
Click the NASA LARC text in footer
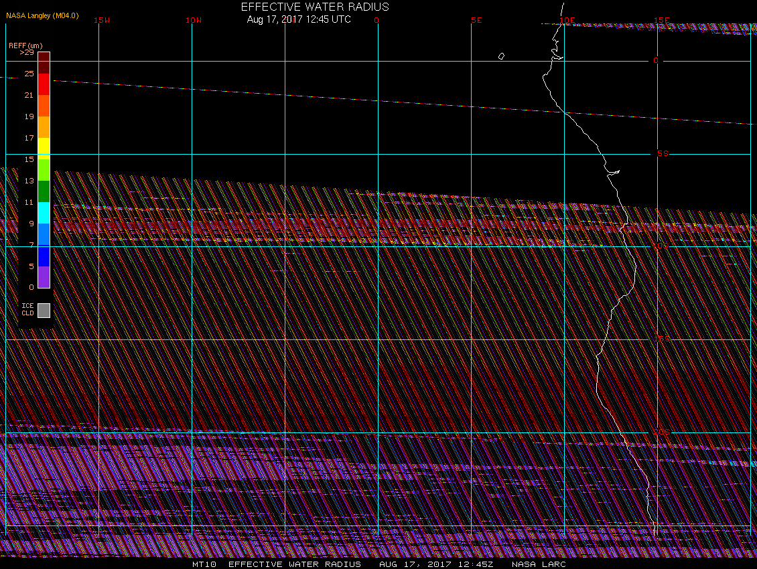coord(539,564)
